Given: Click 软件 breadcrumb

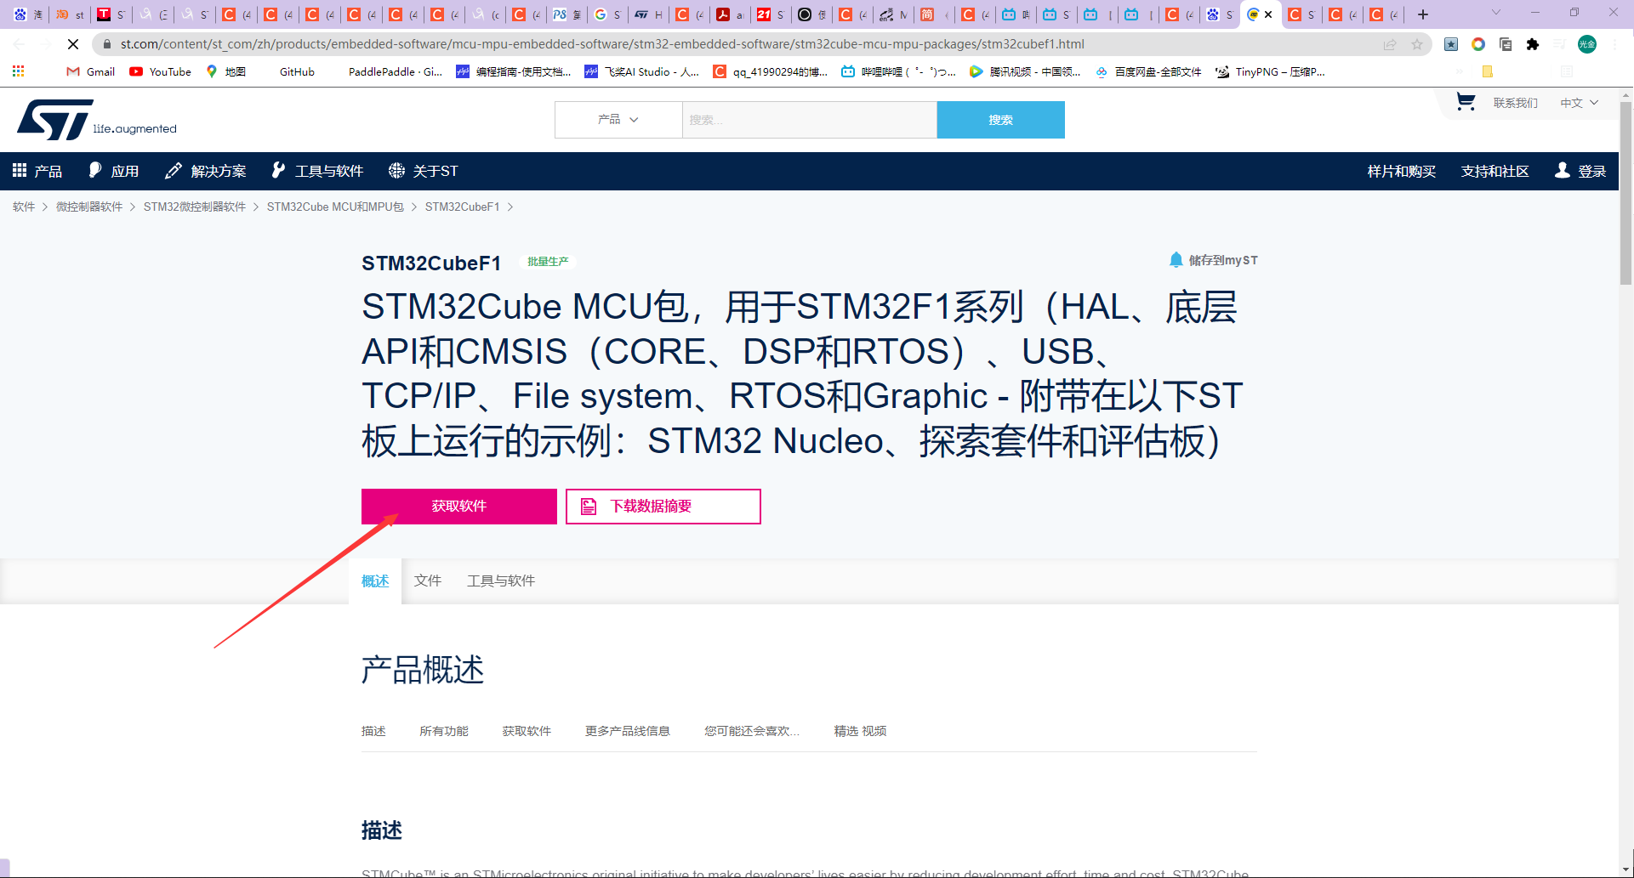Looking at the screenshot, I should click(x=24, y=207).
